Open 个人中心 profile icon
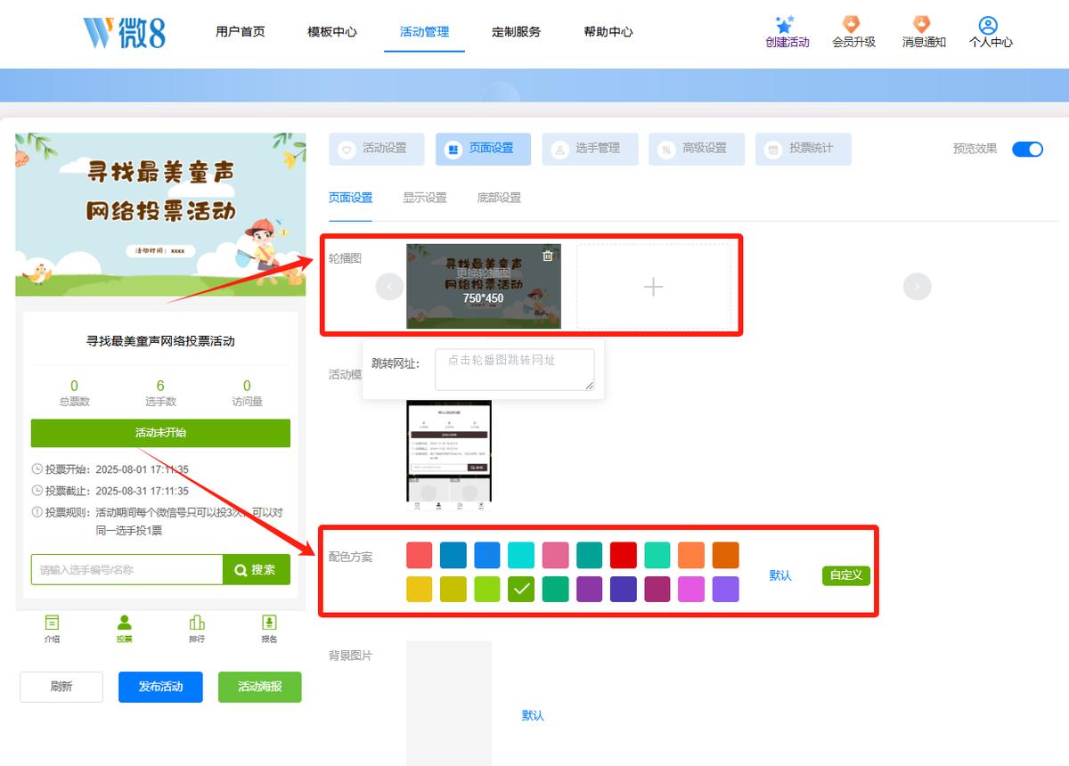The image size is (1069, 766). [990, 25]
